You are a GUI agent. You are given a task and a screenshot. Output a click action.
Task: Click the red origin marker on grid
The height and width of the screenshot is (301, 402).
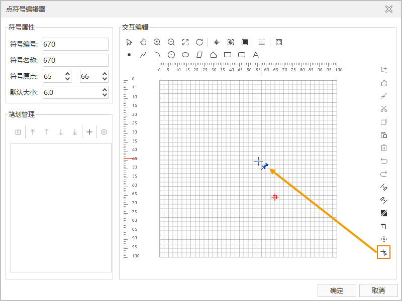[x=275, y=197]
